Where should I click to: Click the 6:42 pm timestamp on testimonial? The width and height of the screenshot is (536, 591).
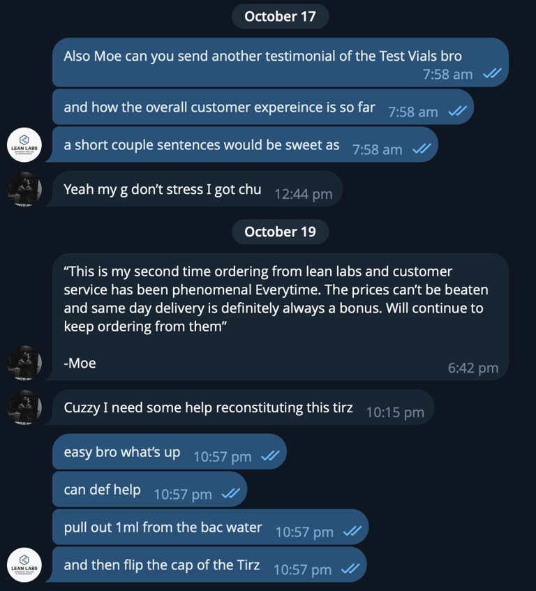(x=472, y=368)
